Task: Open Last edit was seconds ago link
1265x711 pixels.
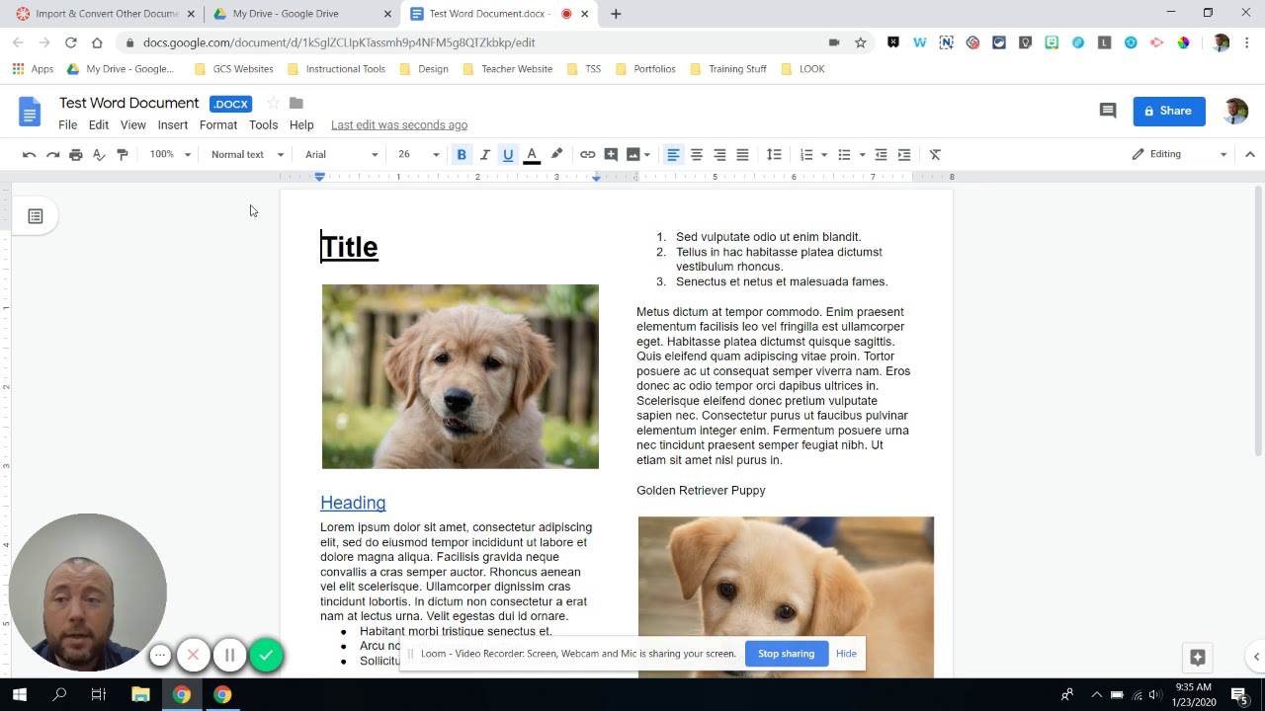Action: [399, 125]
